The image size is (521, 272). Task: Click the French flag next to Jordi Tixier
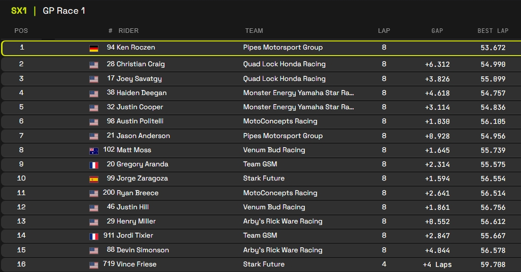tap(94, 236)
